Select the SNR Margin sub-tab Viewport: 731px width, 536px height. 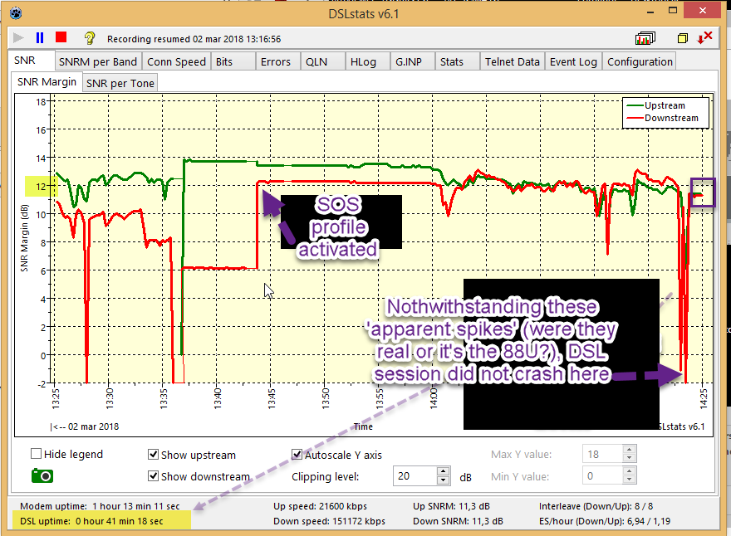47,82
